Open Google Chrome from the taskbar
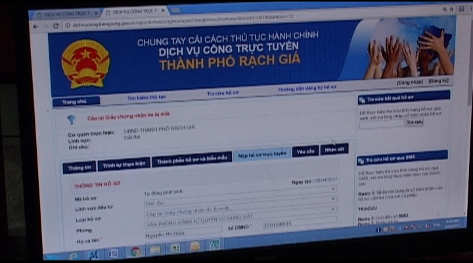The width and height of the screenshot is (473, 263). [135, 251]
